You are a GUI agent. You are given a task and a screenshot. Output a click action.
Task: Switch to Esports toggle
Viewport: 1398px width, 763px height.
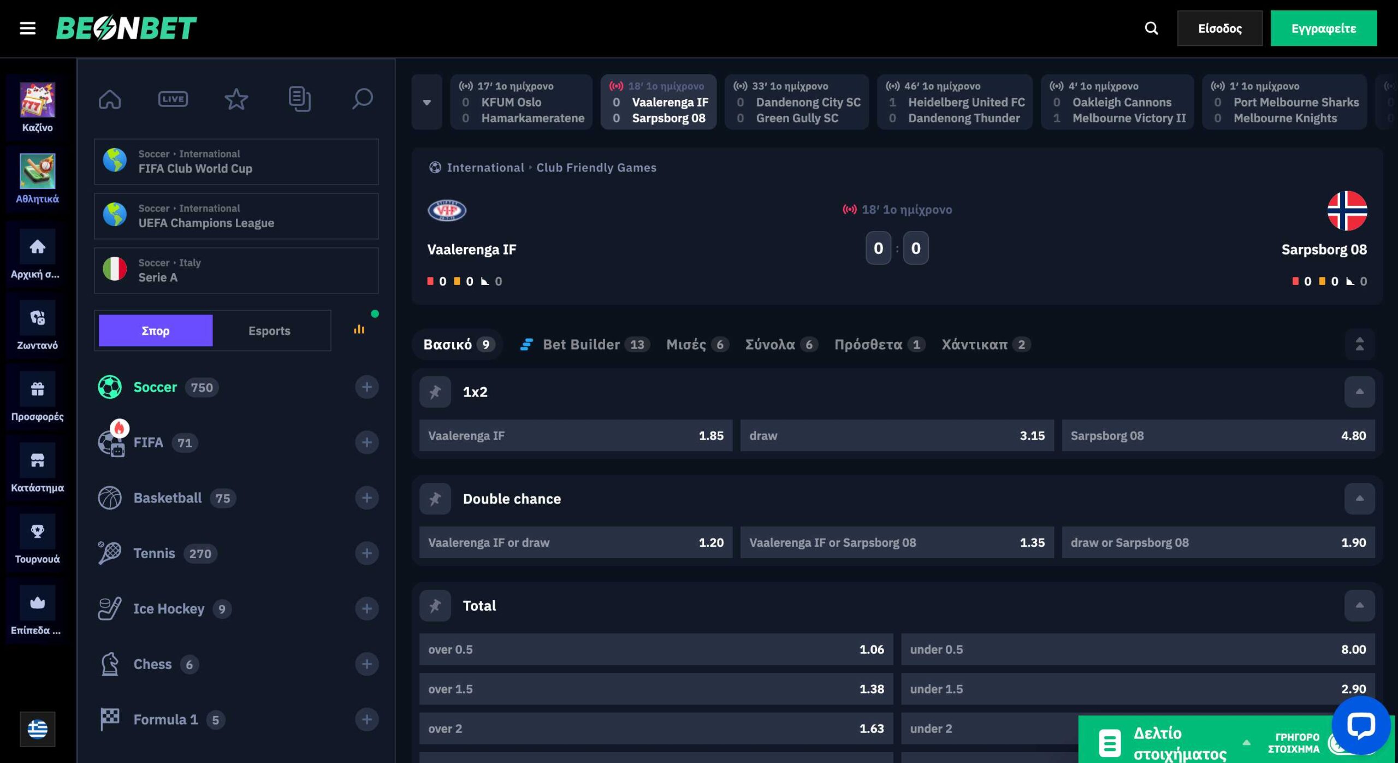(x=269, y=330)
